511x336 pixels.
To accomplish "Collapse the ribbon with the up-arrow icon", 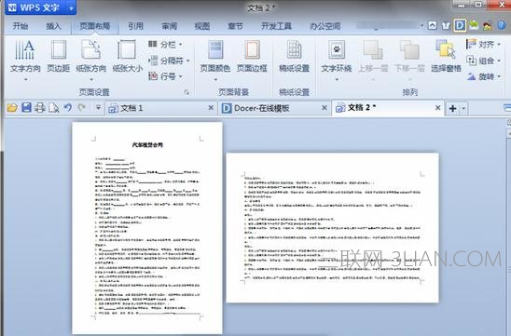I will [432, 25].
